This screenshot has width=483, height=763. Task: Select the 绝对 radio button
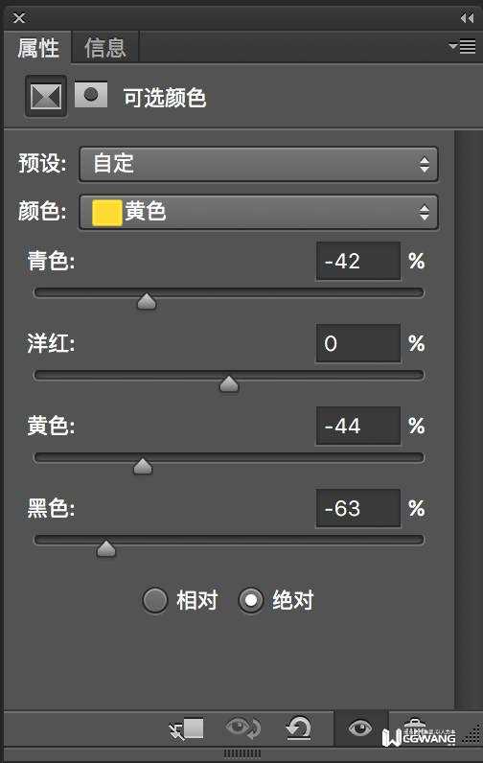point(251,600)
